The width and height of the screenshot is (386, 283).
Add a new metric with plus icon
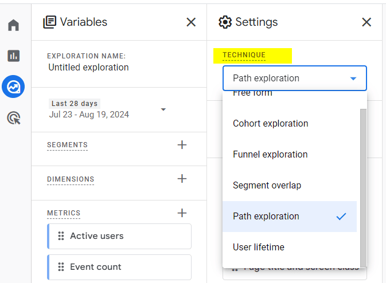pyautogui.click(x=182, y=213)
